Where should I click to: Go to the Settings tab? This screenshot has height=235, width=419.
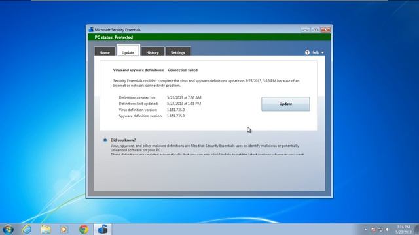pyautogui.click(x=178, y=52)
